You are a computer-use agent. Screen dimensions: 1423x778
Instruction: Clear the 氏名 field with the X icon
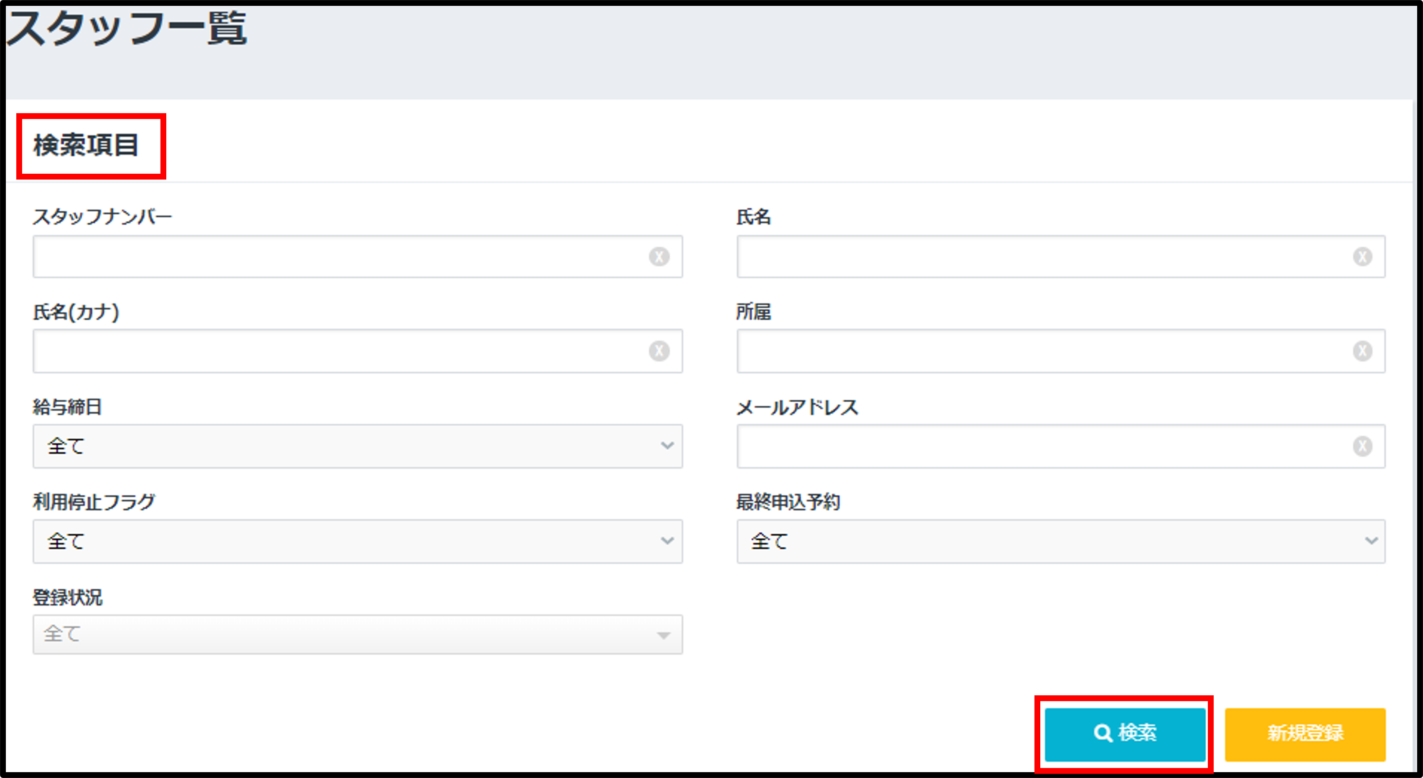[x=1362, y=256]
